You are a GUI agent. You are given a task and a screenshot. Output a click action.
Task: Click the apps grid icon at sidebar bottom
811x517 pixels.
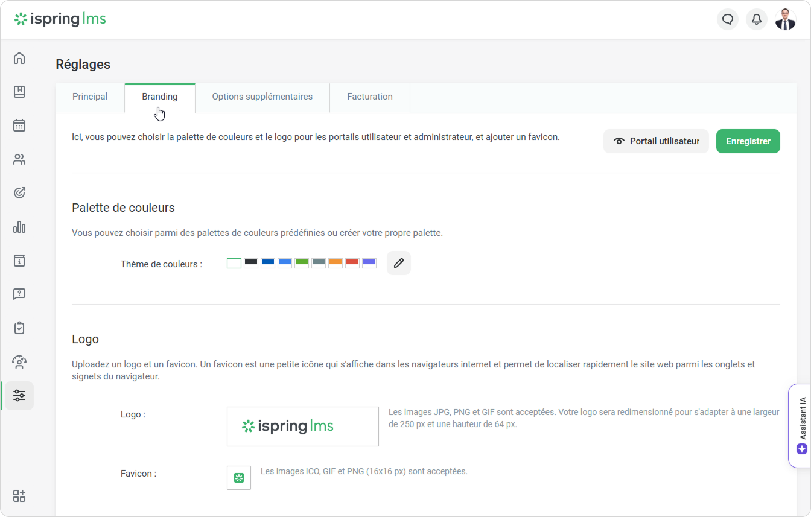[19, 496]
